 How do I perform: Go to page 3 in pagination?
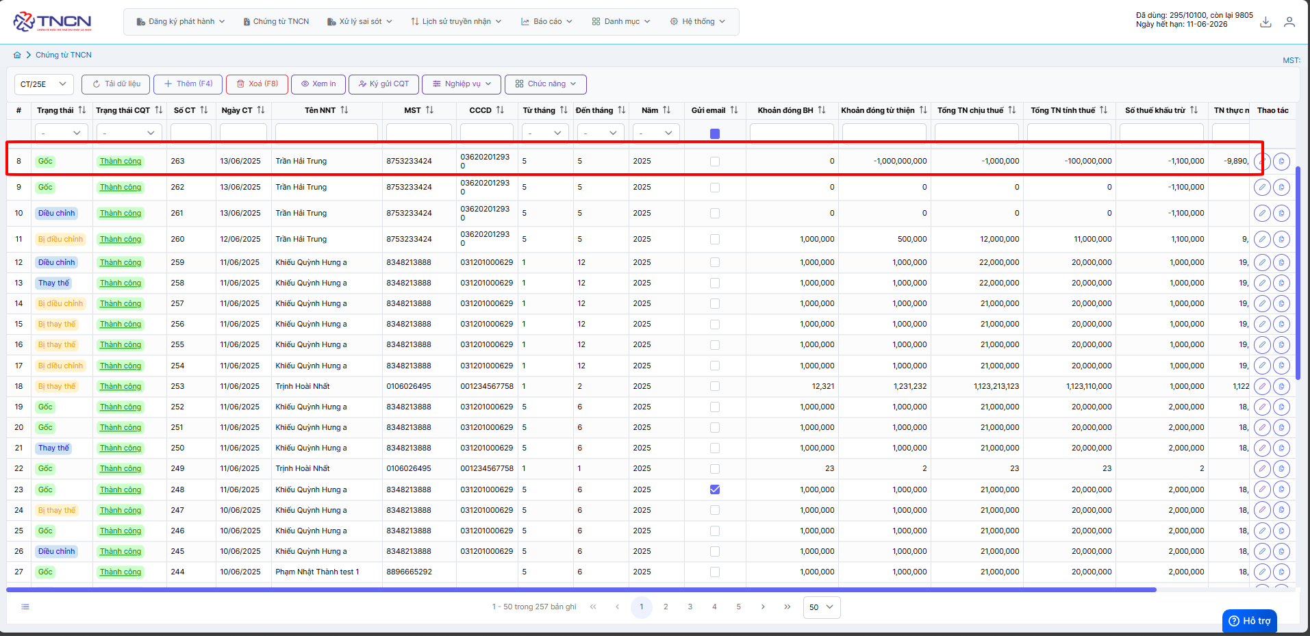pyautogui.click(x=690, y=607)
